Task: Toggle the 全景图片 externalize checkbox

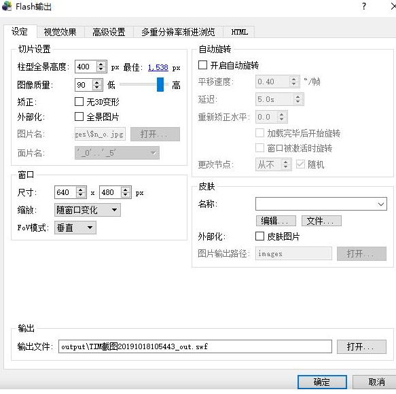Action: point(79,116)
